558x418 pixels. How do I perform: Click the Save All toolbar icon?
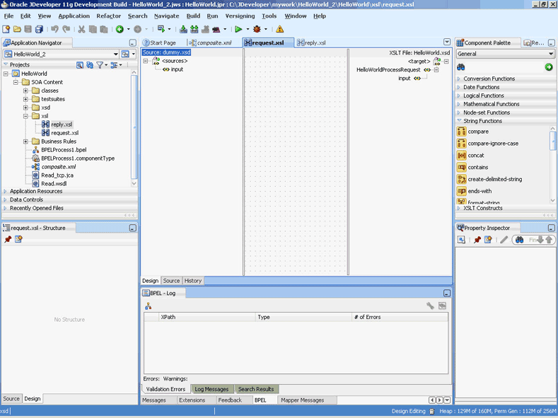point(39,29)
